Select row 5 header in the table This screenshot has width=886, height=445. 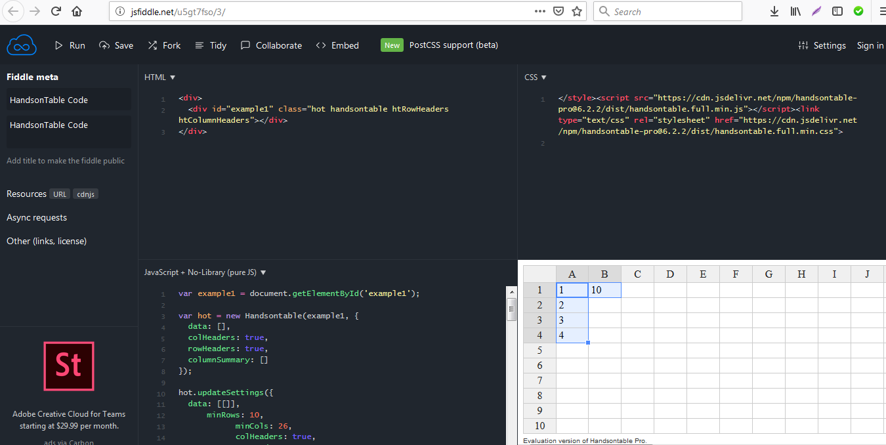tap(540, 350)
